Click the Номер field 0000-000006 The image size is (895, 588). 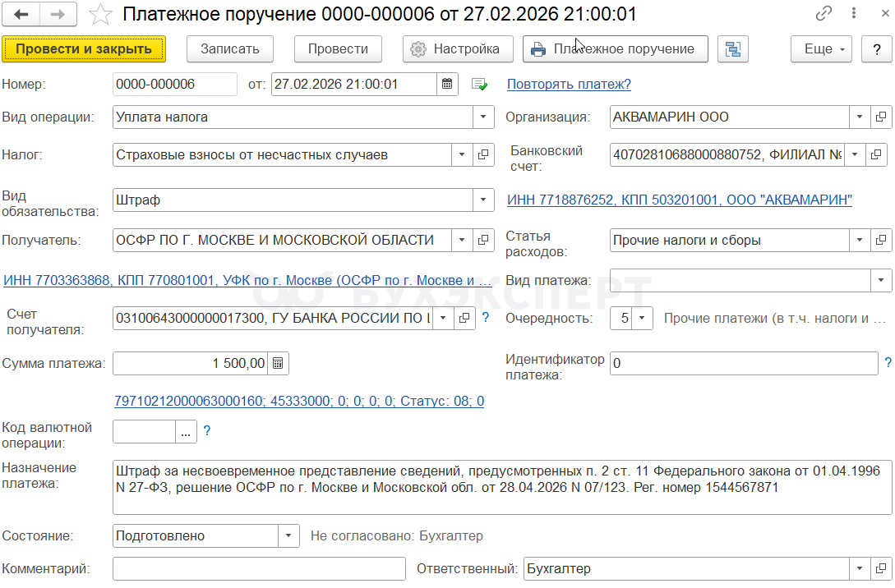pos(175,84)
